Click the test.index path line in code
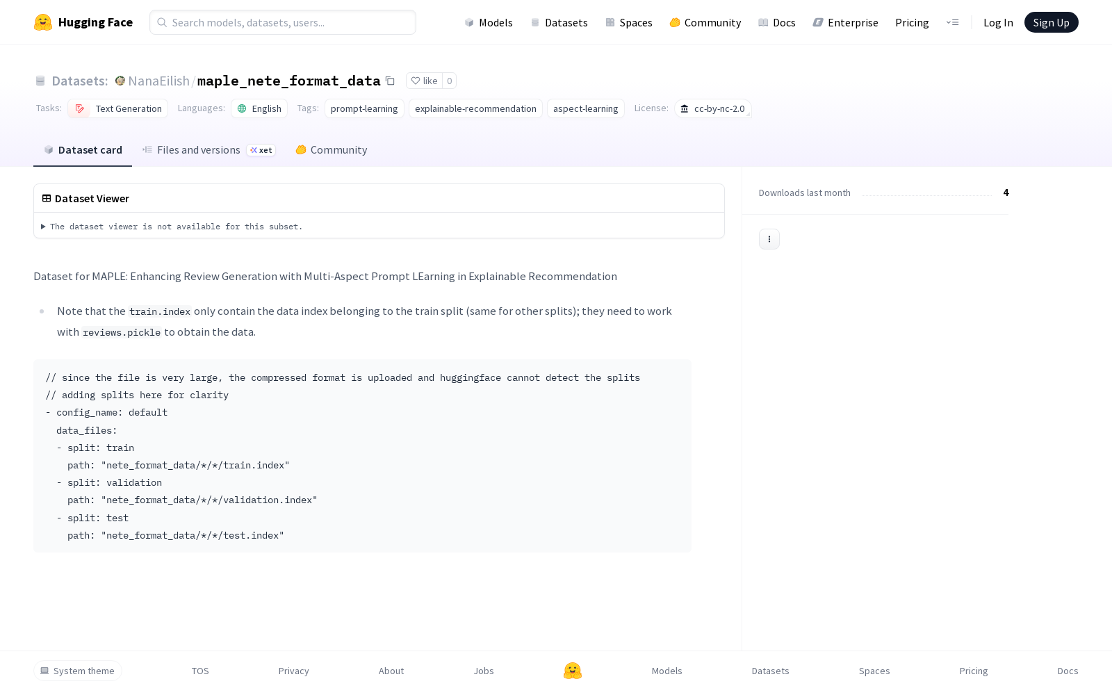Image resolution: width=1112 pixels, height=695 pixels. [x=176, y=535]
